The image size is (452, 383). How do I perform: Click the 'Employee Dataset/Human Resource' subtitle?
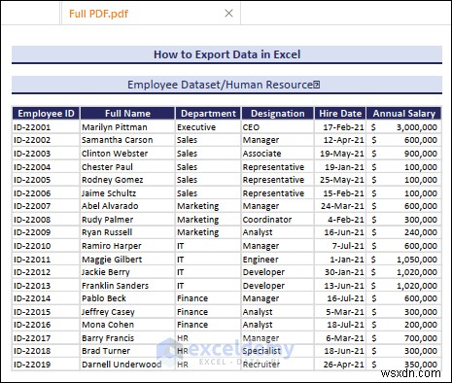pyautogui.click(x=224, y=85)
